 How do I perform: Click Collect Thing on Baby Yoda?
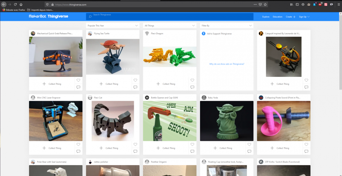(x=223, y=148)
